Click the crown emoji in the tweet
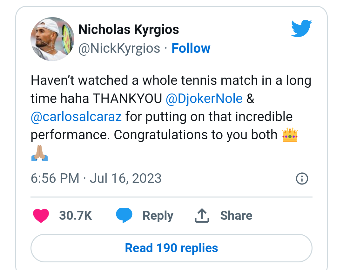The image size is (343, 270). click(290, 135)
